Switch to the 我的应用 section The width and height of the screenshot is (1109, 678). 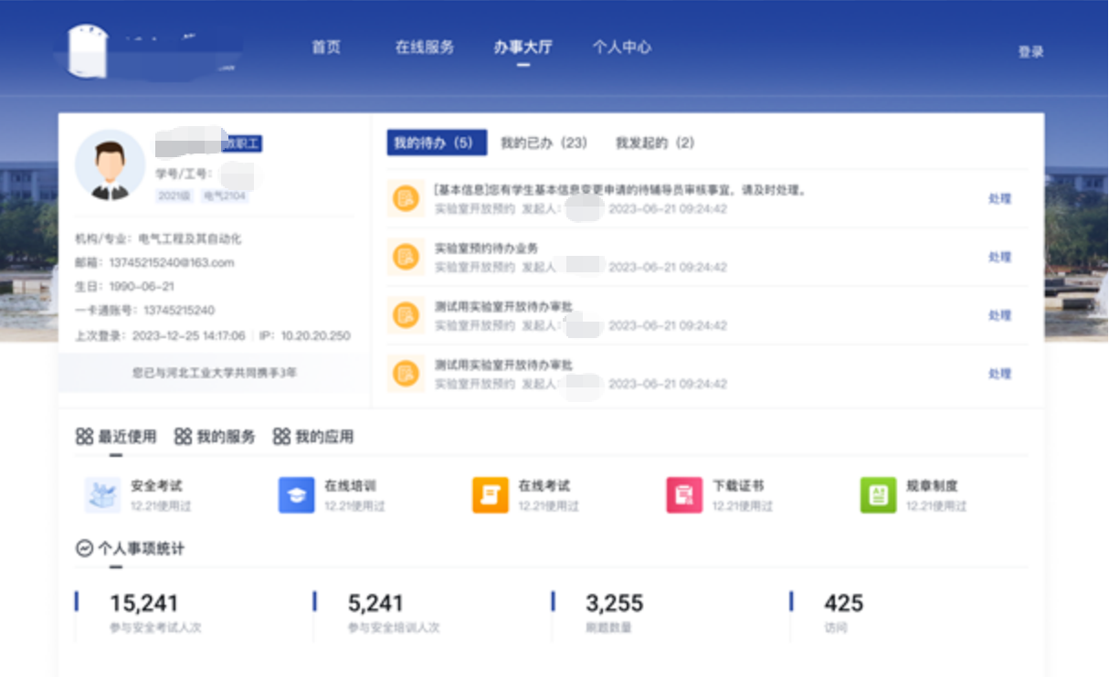point(313,437)
